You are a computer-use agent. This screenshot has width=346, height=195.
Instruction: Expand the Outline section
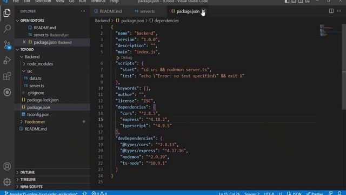point(17,172)
